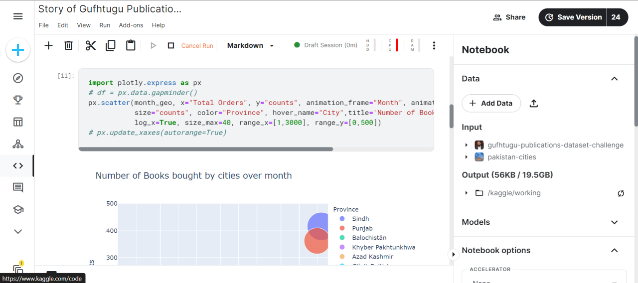Click the RAM usage indicator
The image size is (638, 283).
(415, 45)
